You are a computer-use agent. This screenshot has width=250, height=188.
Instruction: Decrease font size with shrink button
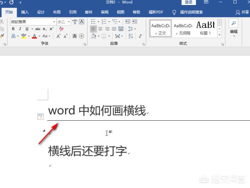(x=65, y=36)
